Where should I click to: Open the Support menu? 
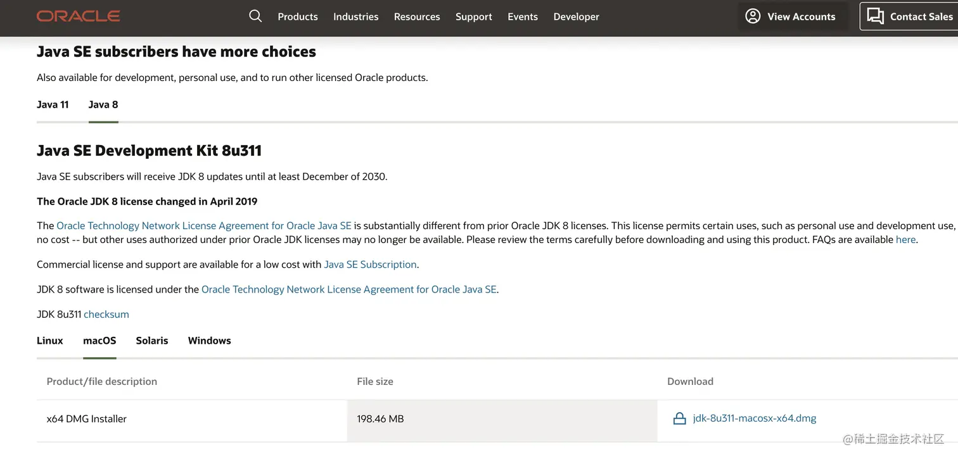pyautogui.click(x=473, y=16)
